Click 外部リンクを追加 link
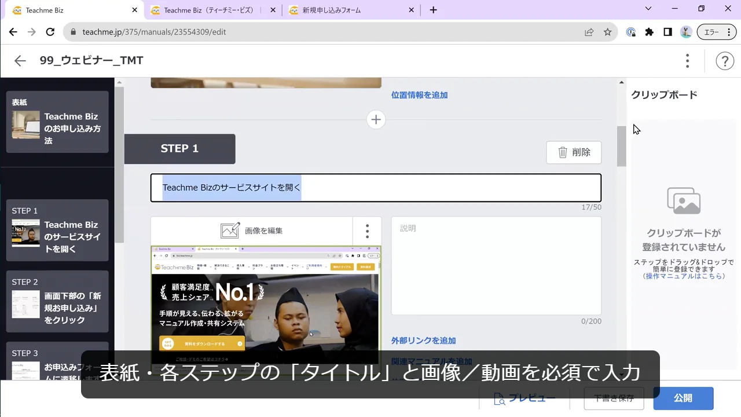The image size is (741, 417). coord(423,341)
